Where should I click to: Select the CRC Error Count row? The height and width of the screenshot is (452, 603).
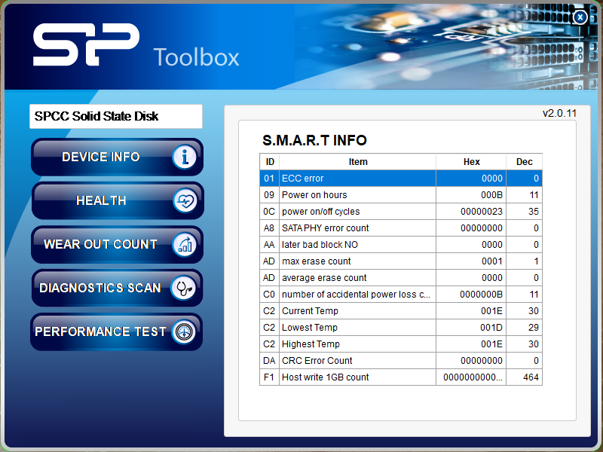point(401,361)
